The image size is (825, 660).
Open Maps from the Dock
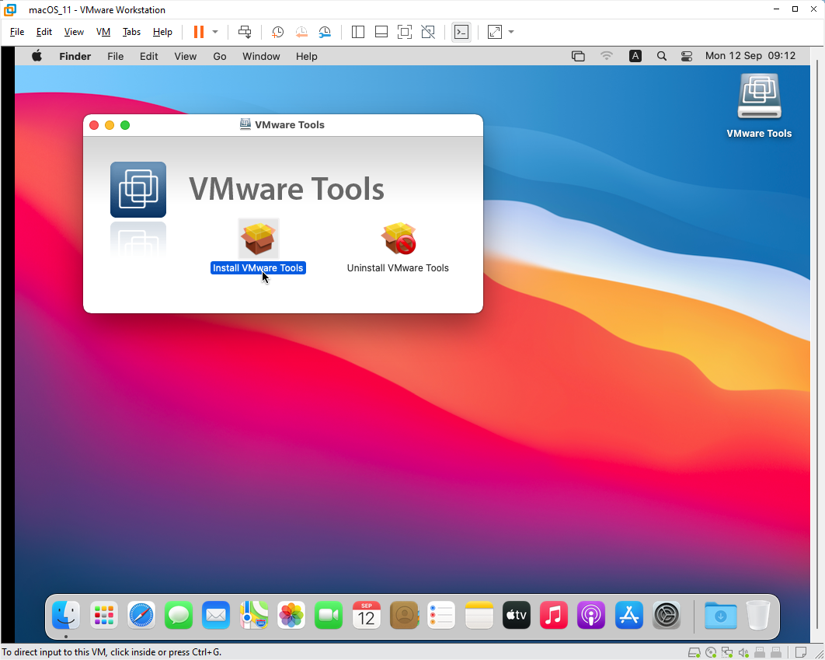click(253, 615)
